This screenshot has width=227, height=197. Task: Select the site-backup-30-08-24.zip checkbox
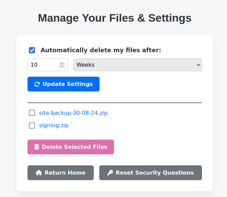(x=32, y=113)
